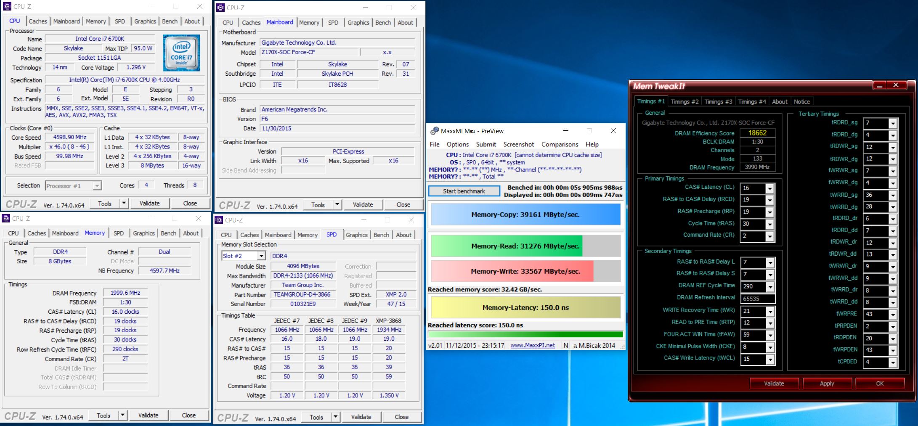
Task: Open About tab in SPD CPU-Z window
Action: tap(403, 235)
